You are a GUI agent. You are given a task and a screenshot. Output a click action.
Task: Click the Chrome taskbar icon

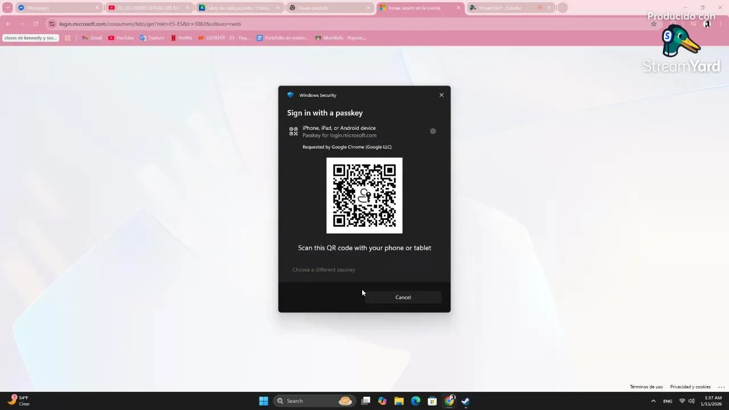tap(449, 401)
